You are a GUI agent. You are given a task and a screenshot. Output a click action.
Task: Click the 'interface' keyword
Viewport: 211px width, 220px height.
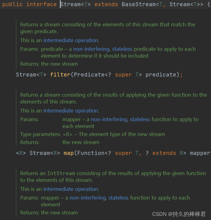[x=42, y=4]
